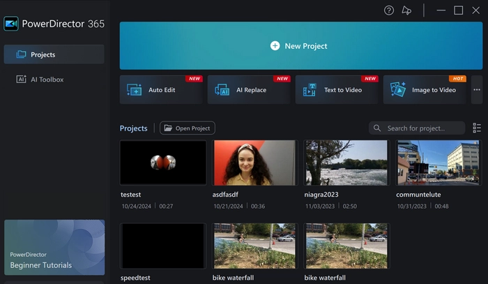This screenshot has height=284, width=488.
Task: Click the 00:27 duration label
Action: [166, 206]
